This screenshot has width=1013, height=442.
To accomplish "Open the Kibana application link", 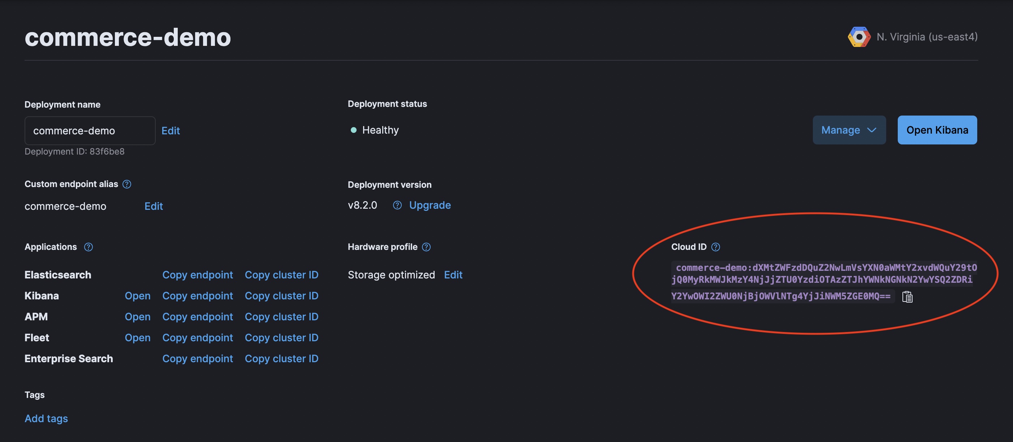I will click(x=137, y=296).
